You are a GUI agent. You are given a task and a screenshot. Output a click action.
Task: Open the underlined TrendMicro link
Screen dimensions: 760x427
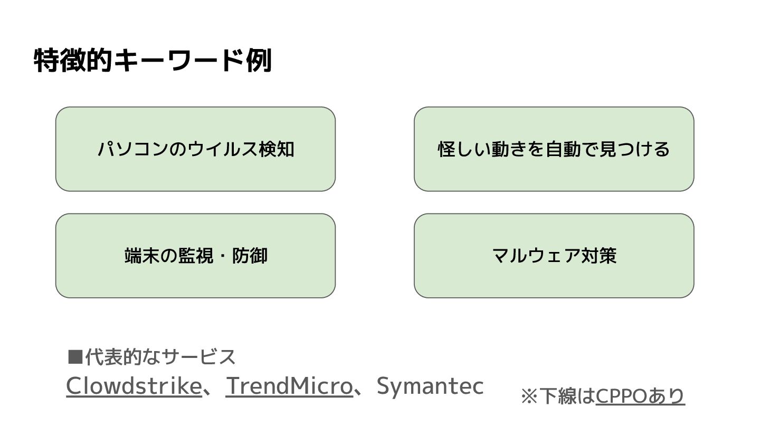tap(289, 386)
